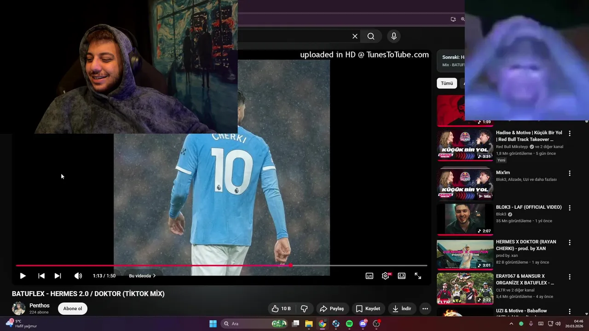The width and height of the screenshot is (589, 331).
Task: Open Windows Start menu
Action: pos(213,324)
